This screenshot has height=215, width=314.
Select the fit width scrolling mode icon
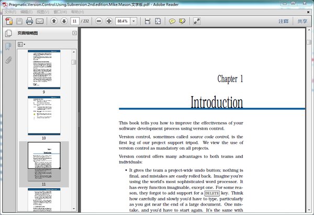[x=148, y=21]
